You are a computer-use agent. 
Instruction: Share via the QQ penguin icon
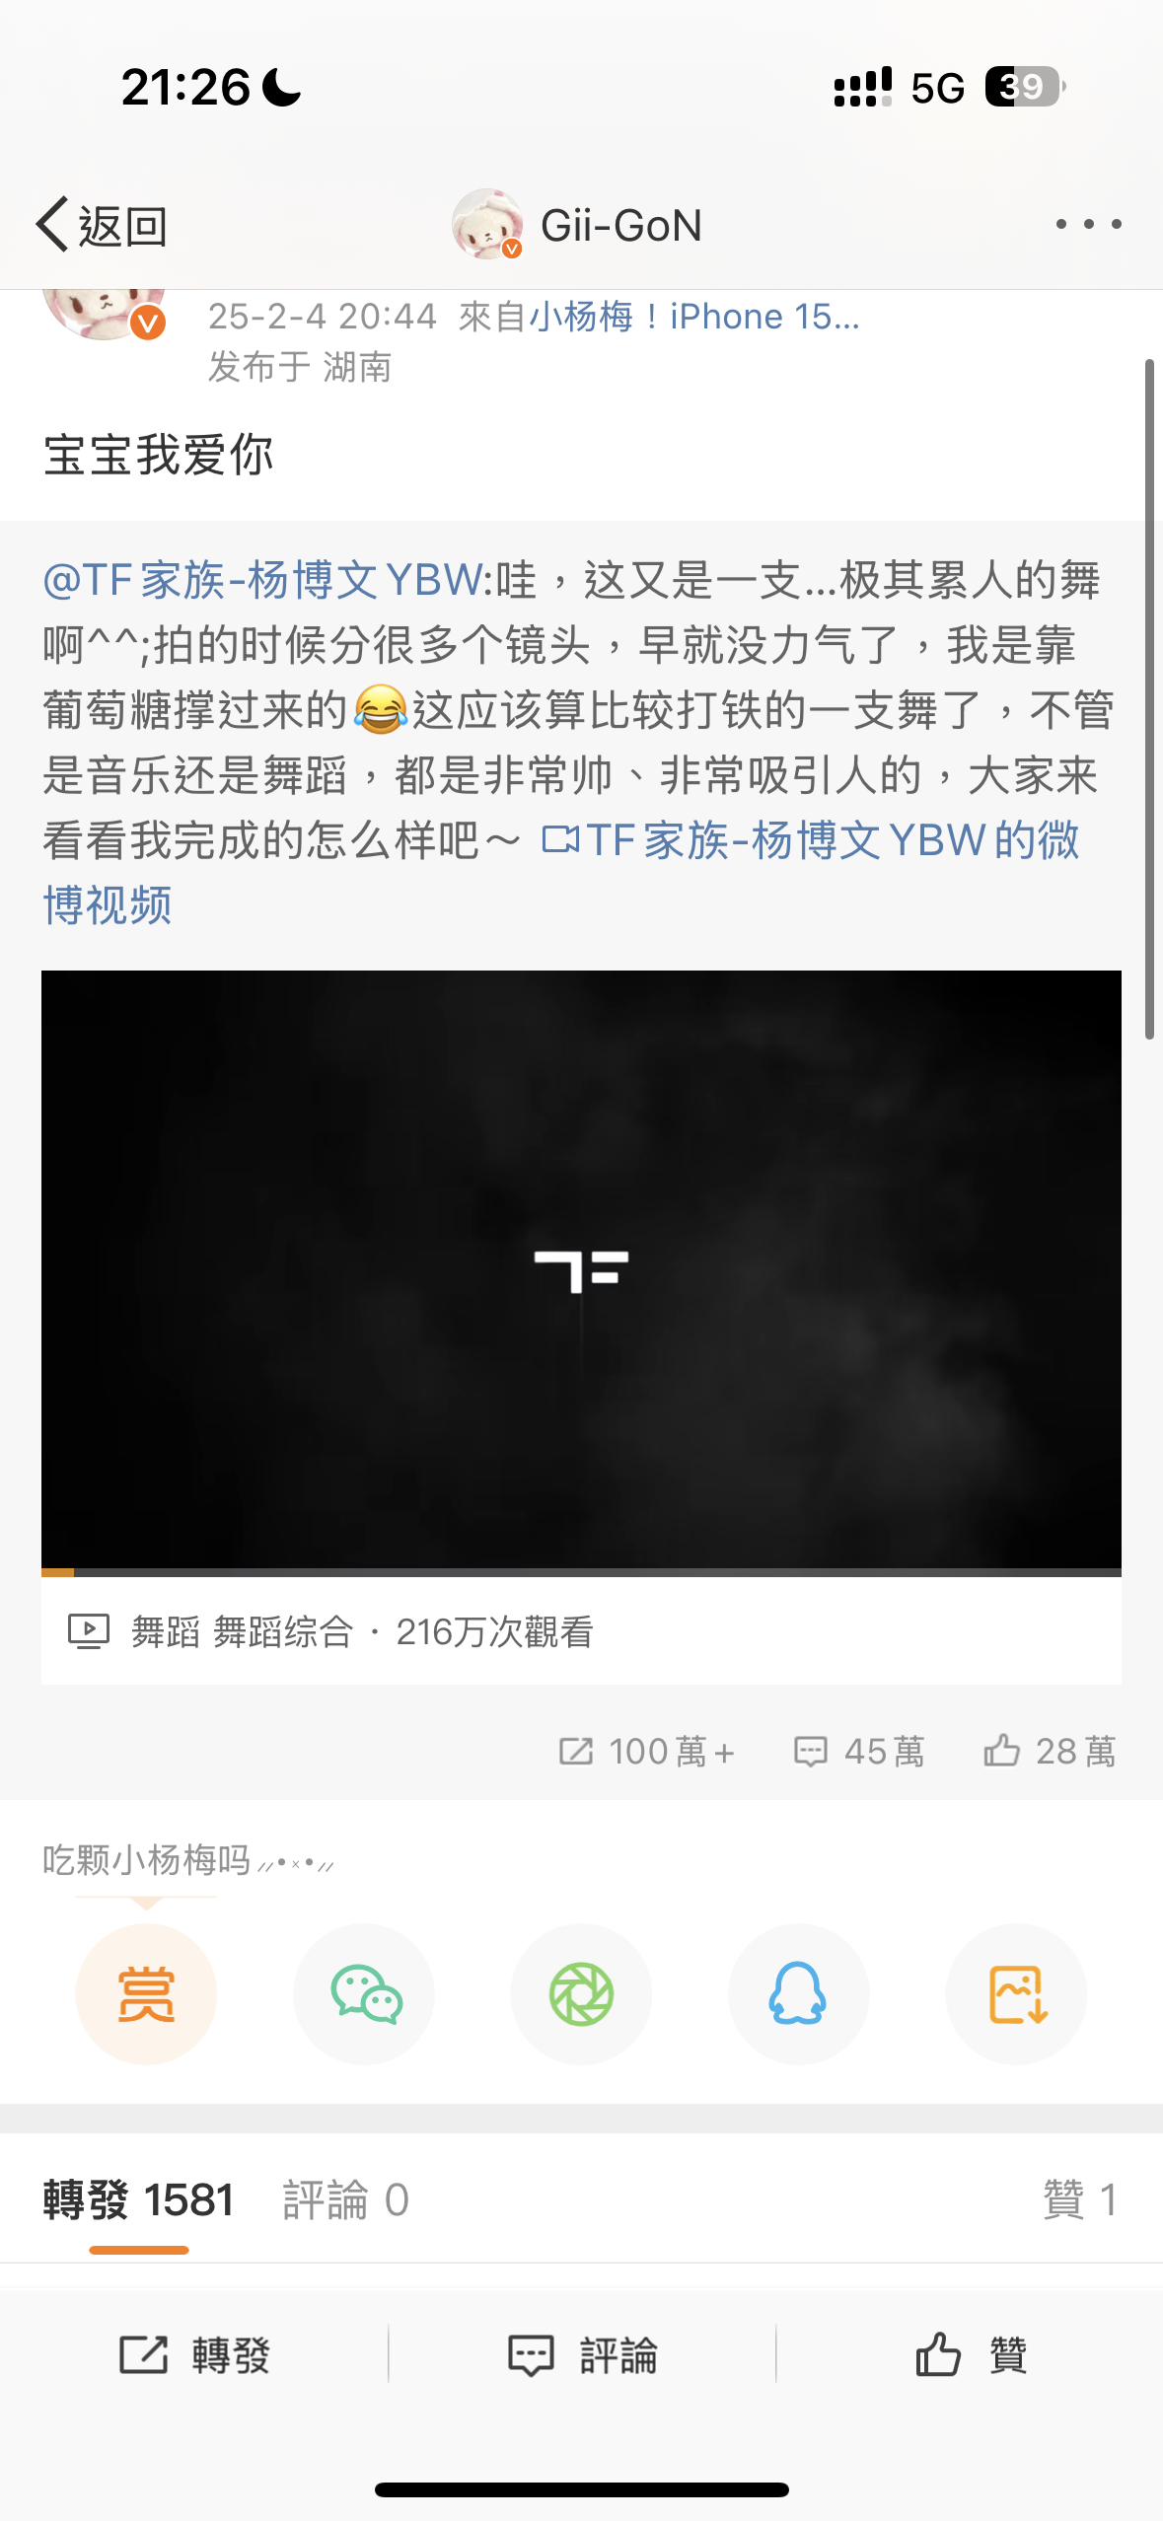pyautogui.click(x=798, y=1993)
